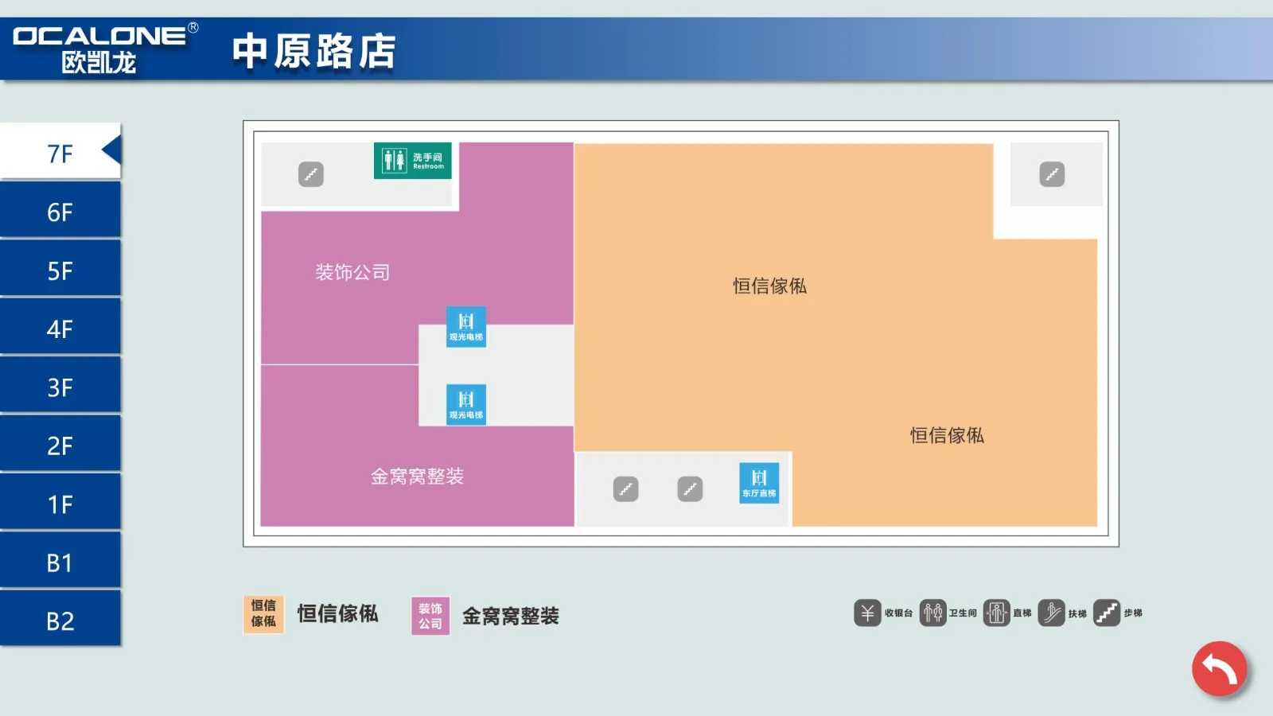1273x716 pixels.
Task: Tap the upper 恒信傢俬 label on the map
Action: point(769,286)
